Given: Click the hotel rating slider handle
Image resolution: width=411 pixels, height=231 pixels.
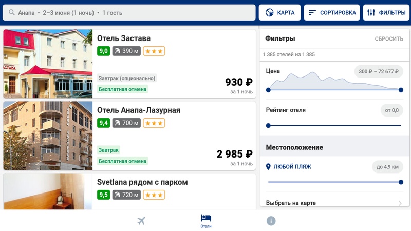Looking at the screenshot, I should pos(268,125).
